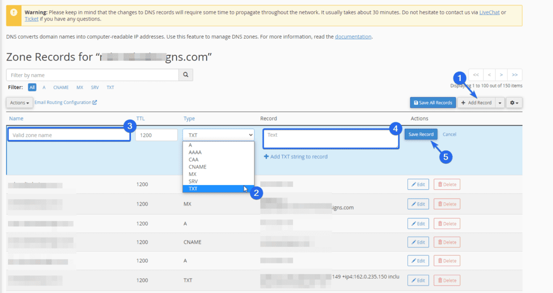This screenshot has height=293, width=553.
Task: Choose AAAA in type list
Action: click(219, 152)
